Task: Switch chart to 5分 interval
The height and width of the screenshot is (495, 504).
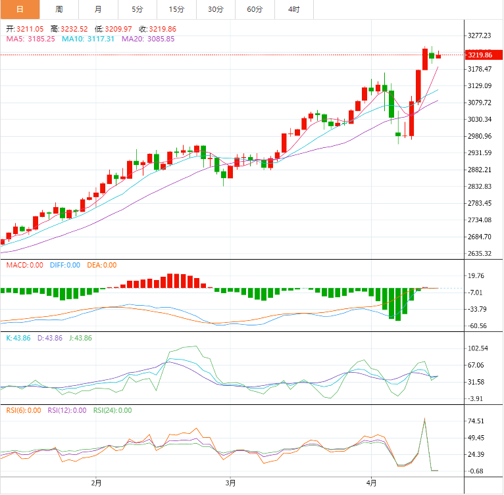Action: 137,9
